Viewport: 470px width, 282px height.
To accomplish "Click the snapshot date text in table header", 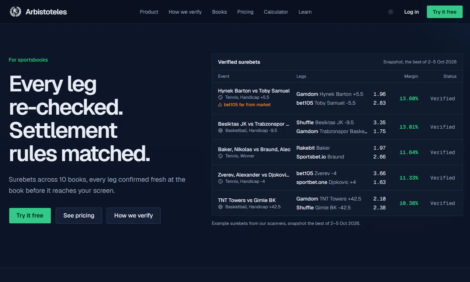I will point(420,62).
